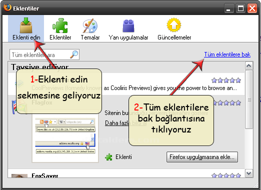Open Flagfox preview screenshot thumbnail
This screenshot has height=190, width=261.
click(65, 136)
